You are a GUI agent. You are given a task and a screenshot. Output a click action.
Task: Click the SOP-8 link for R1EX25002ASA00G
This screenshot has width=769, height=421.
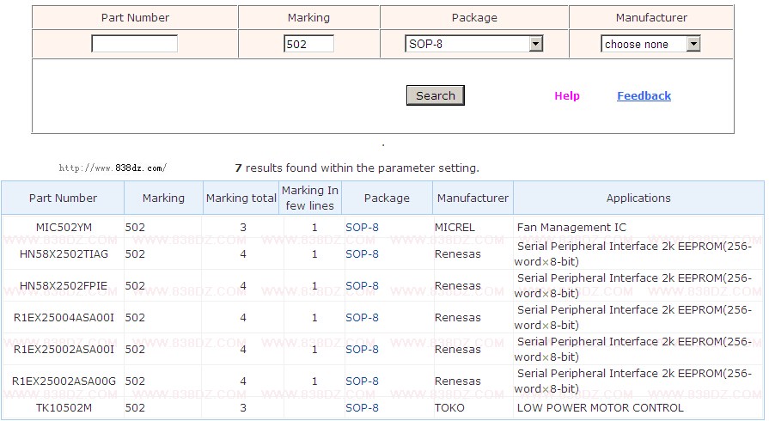[x=362, y=381]
